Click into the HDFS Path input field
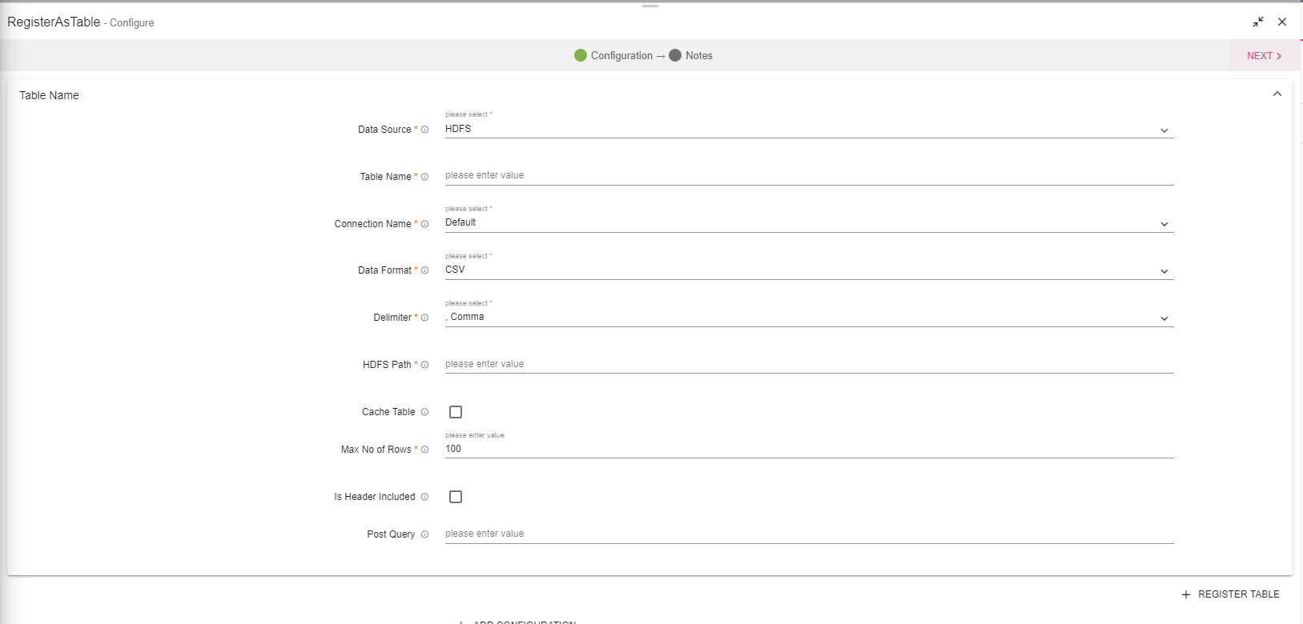1303x624 pixels. (x=809, y=364)
